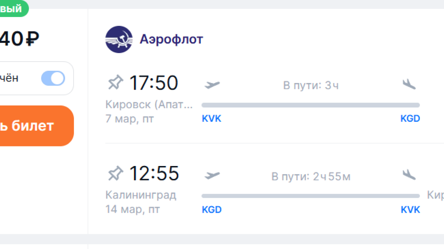Pin the 17:50 departure flight

click(x=115, y=83)
